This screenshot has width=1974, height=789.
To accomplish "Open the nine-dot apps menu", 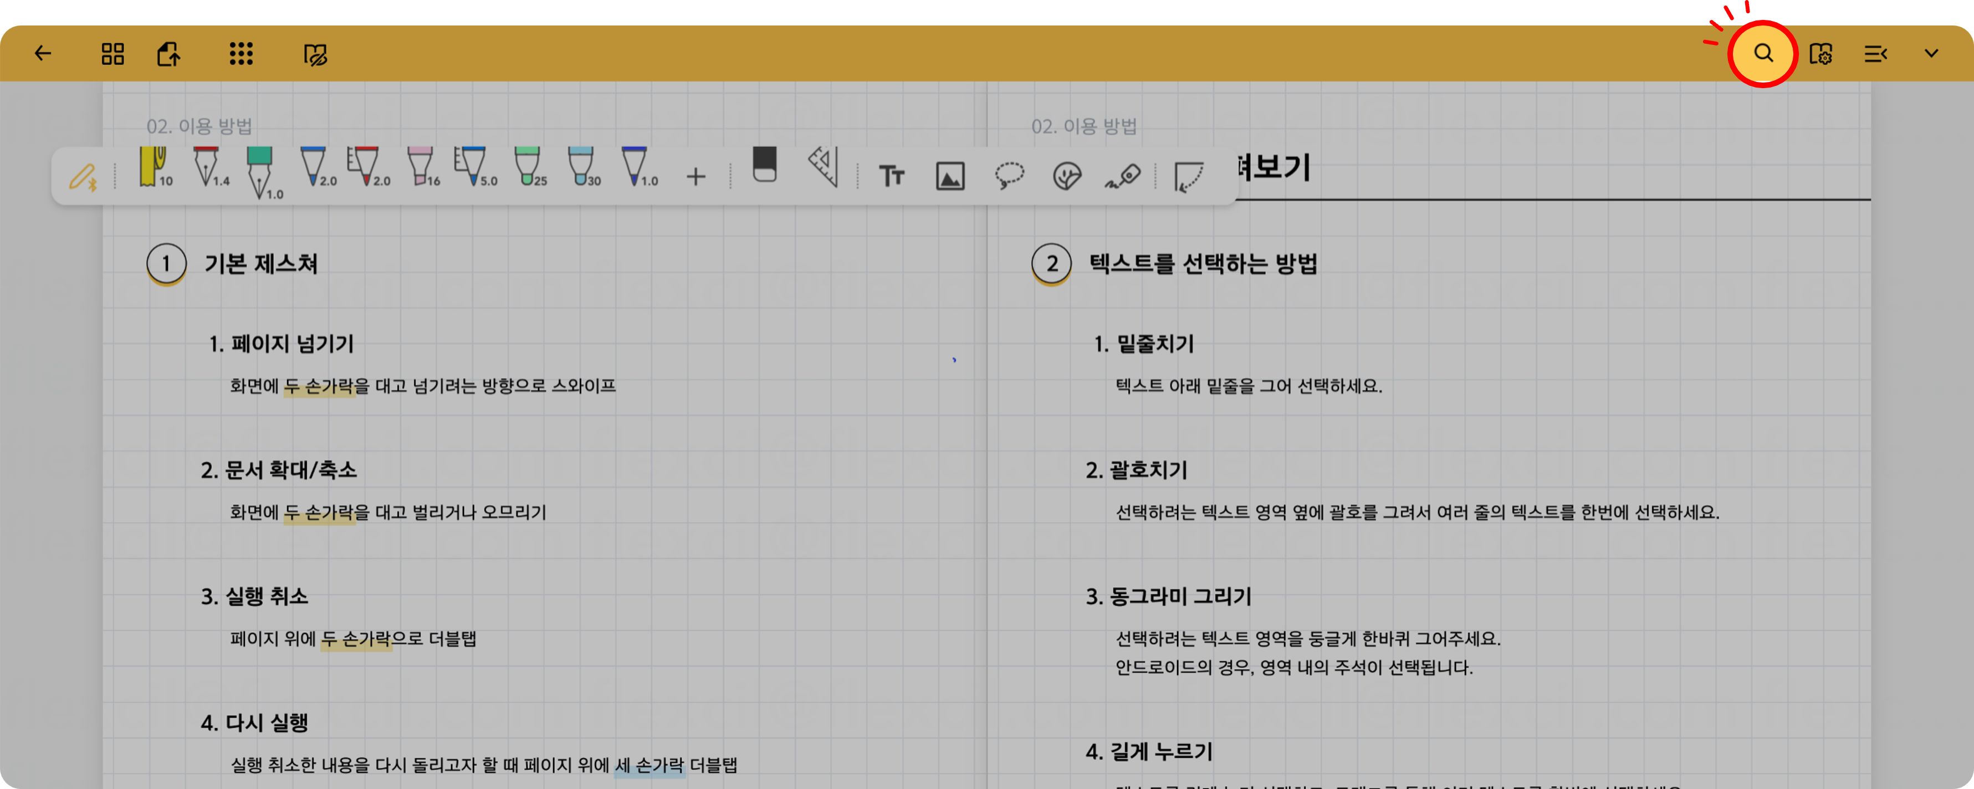I will pos(242,53).
